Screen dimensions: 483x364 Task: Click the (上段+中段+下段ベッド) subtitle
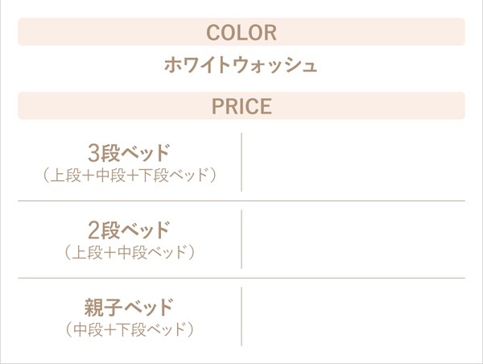(129, 175)
